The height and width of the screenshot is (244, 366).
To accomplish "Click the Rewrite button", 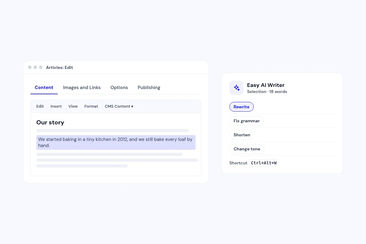I will (x=242, y=107).
